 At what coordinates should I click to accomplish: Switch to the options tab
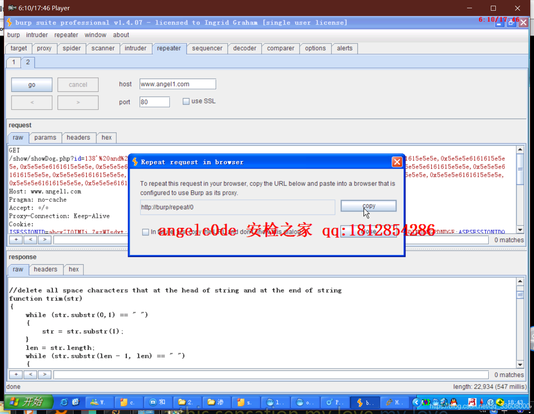(315, 48)
